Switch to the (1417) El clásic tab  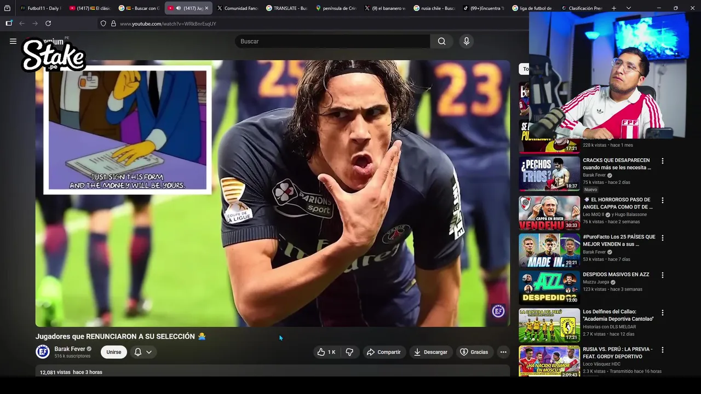pos(90,8)
